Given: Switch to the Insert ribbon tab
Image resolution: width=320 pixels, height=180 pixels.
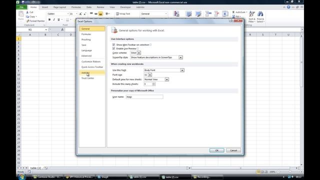Looking at the screenshot, I should [45, 7].
